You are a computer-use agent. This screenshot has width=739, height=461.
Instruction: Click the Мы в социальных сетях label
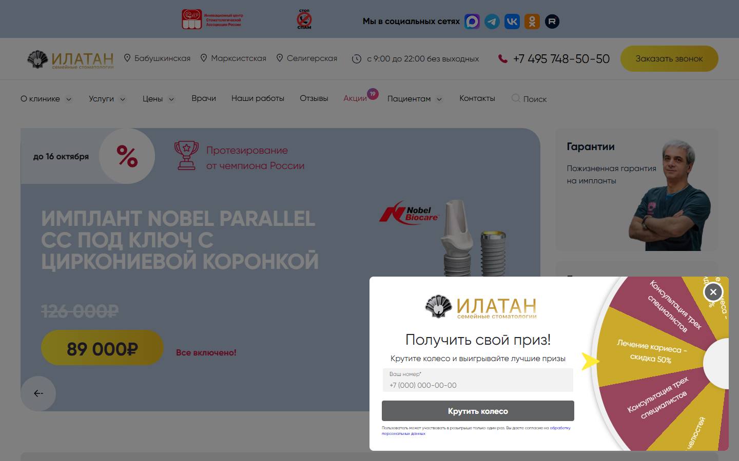point(411,22)
